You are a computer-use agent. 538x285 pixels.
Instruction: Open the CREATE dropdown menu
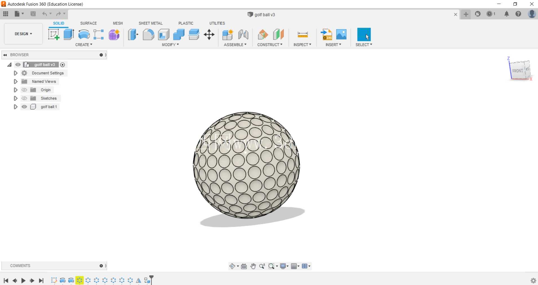click(84, 45)
